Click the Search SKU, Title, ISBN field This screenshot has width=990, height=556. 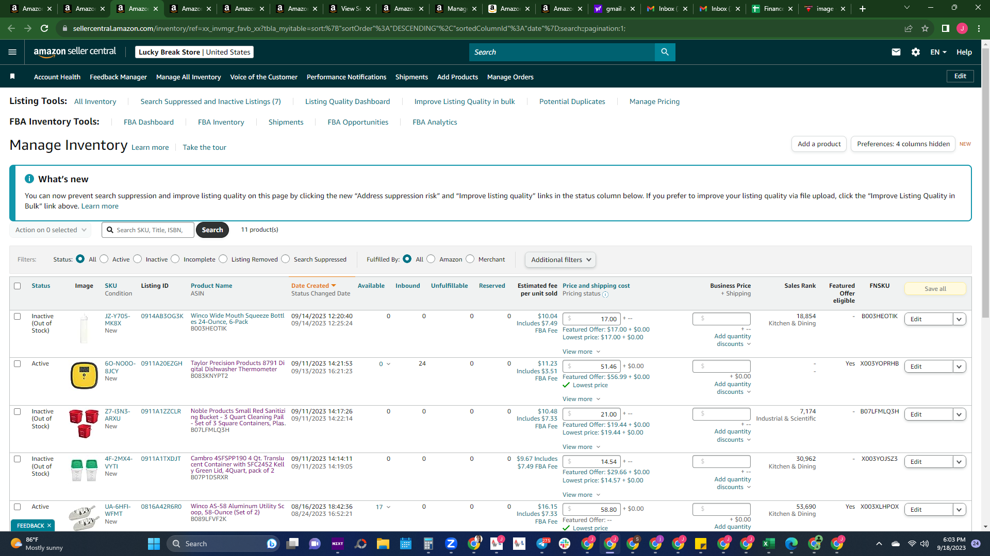point(148,230)
